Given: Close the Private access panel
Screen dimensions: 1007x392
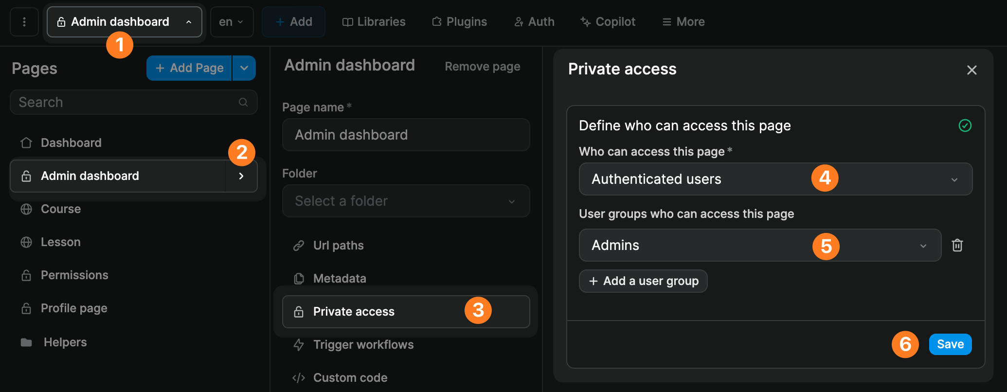Looking at the screenshot, I should [x=972, y=70].
